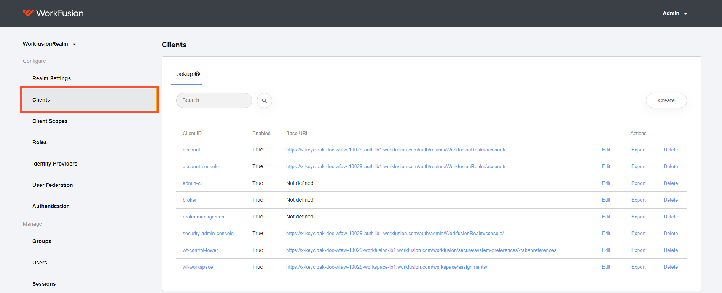Delete the account-console client

click(x=671, y=166)
